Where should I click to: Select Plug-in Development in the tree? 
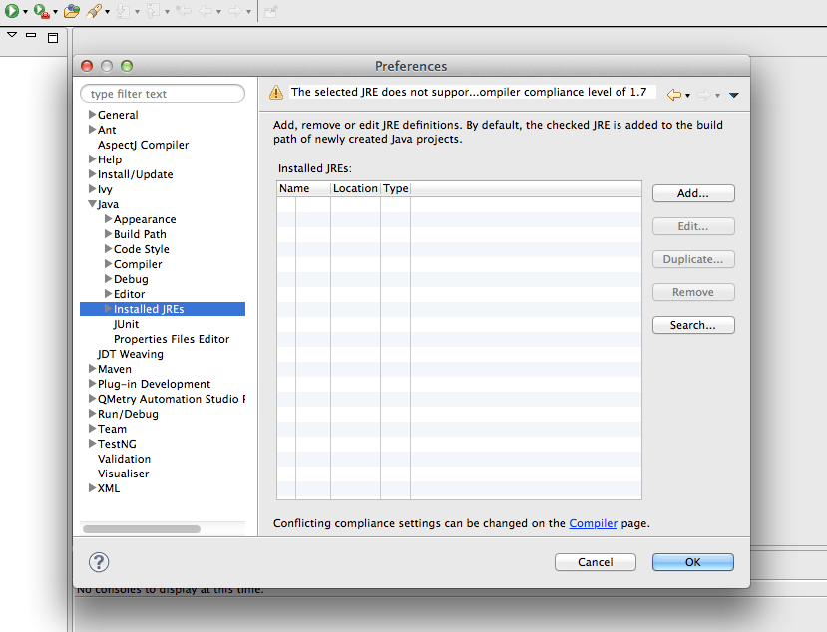[154, 384]
